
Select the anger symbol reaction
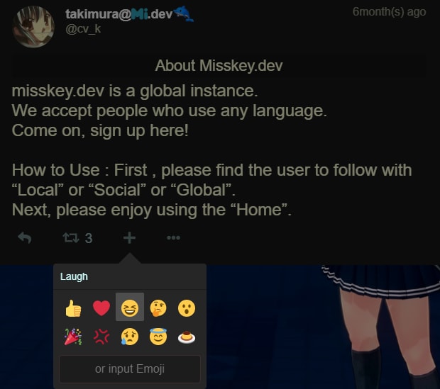click(101, 337)
